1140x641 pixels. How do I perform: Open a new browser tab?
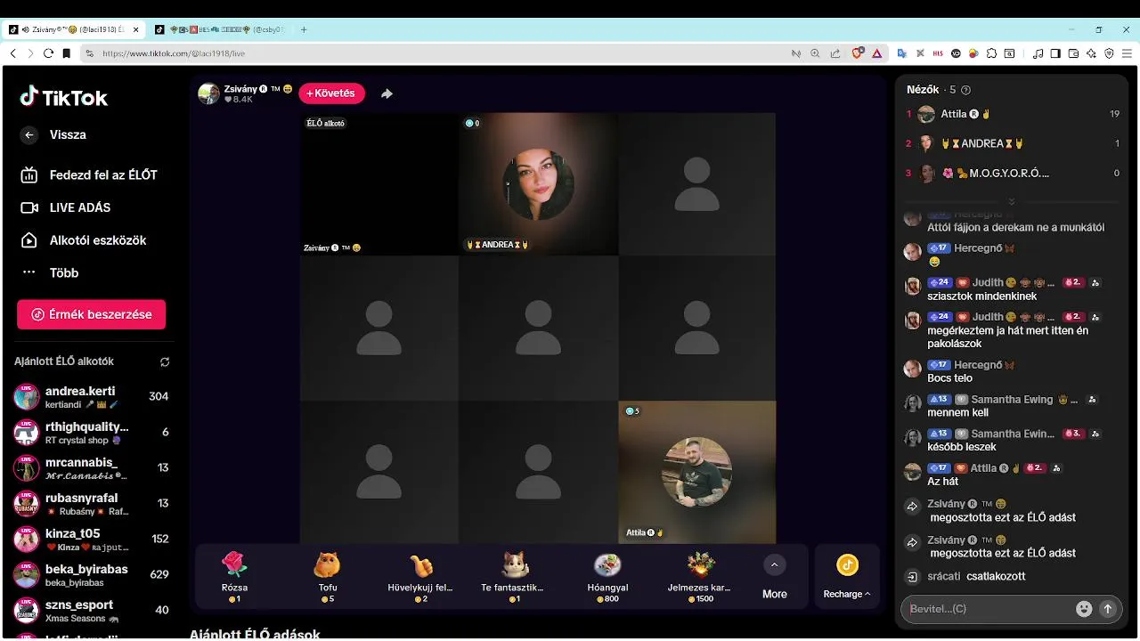(x=304, y=29)
